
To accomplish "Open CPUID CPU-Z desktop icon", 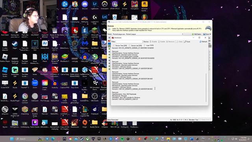I will [115, 5].
